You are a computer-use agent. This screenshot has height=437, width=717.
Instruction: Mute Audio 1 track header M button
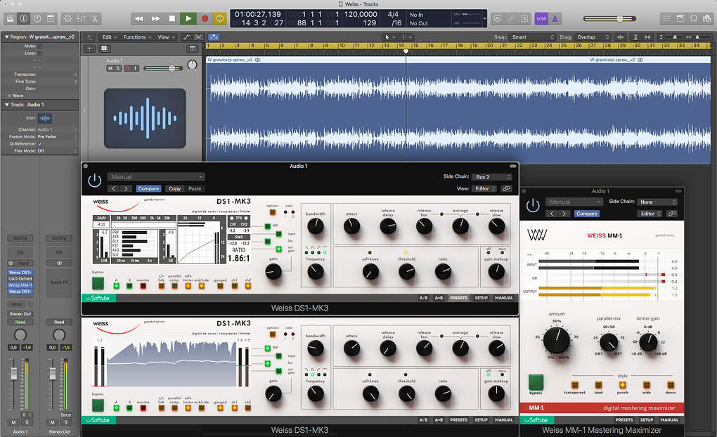coord(110,68)
